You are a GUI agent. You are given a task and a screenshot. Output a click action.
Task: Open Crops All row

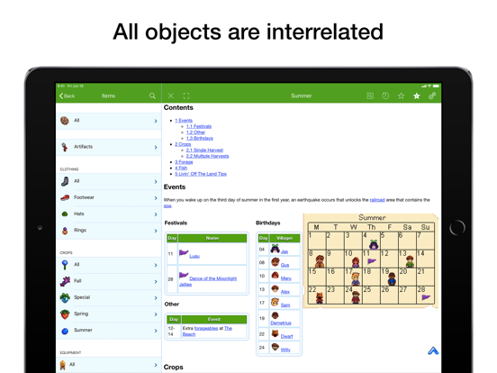click(109, 265)
